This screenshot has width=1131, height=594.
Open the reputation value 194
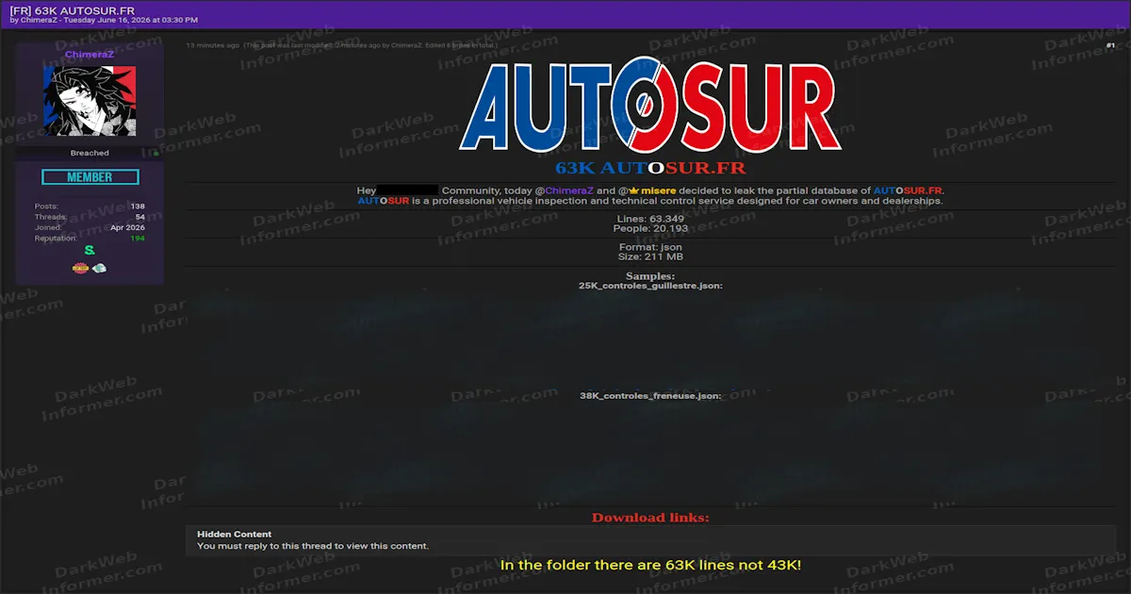click(138, 239)
